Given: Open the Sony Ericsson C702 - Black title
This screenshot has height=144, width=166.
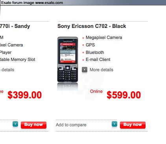Looking at the screenshot, I should coord(92,26).
